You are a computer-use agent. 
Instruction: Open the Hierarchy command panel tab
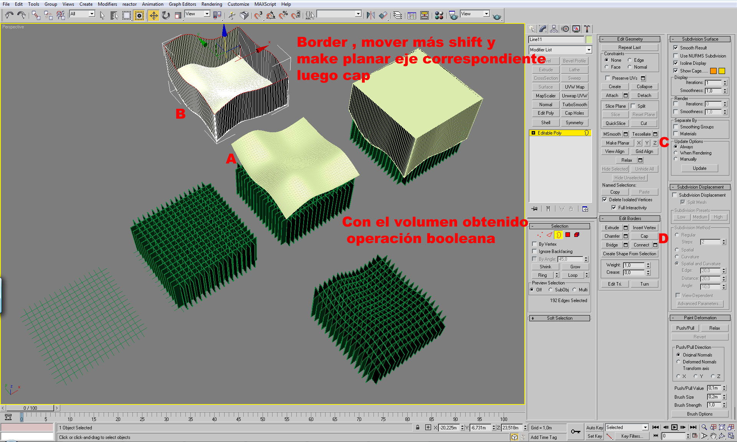point(554,29)
